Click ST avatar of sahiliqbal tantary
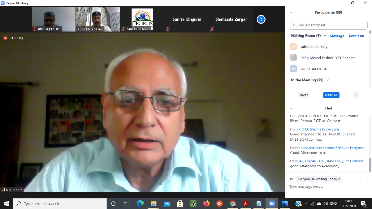The image size is (372, 209). (294, 47)
